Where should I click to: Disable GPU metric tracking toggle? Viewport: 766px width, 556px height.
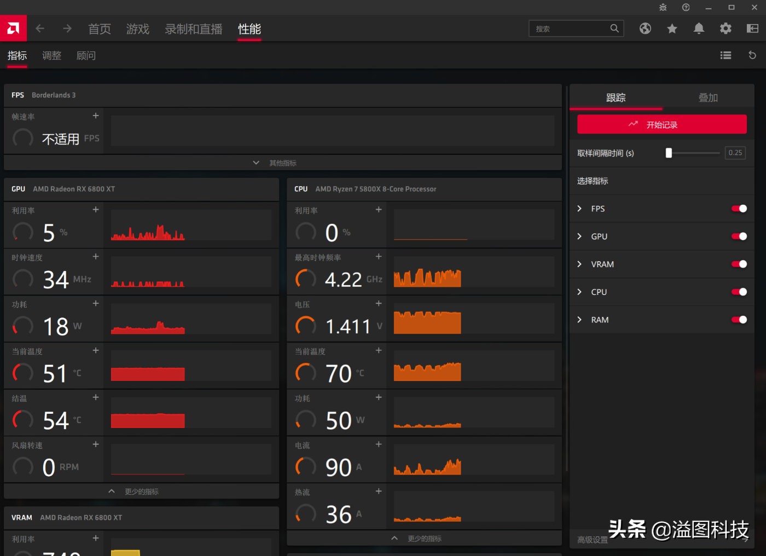[739, 236]
